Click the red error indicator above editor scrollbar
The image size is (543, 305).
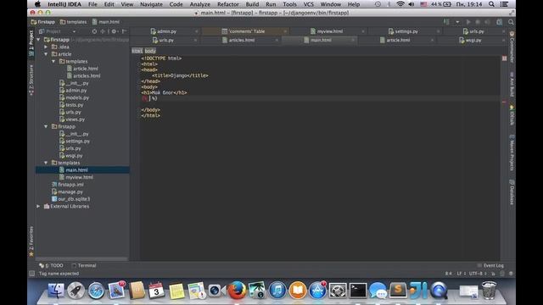coord(505,58)
